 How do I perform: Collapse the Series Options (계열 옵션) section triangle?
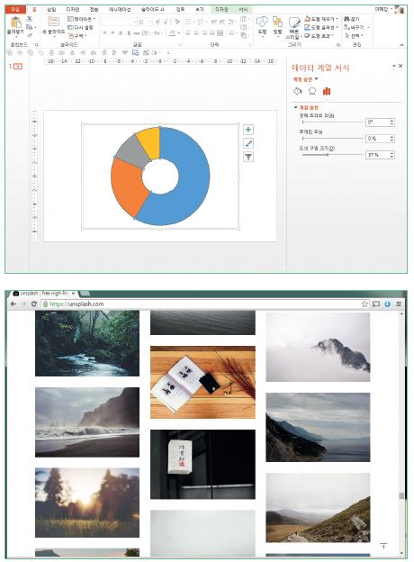point(295,107)
